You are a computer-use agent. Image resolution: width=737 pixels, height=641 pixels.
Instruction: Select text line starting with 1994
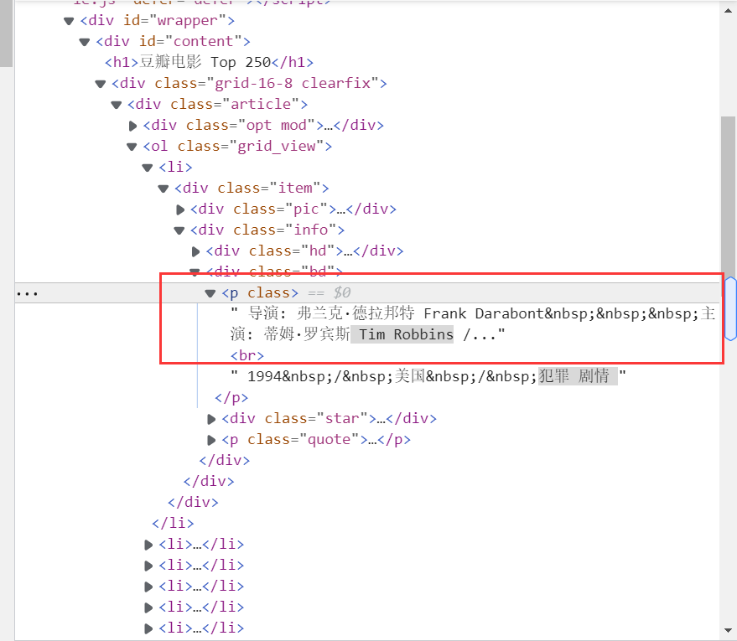pos(428,376)
